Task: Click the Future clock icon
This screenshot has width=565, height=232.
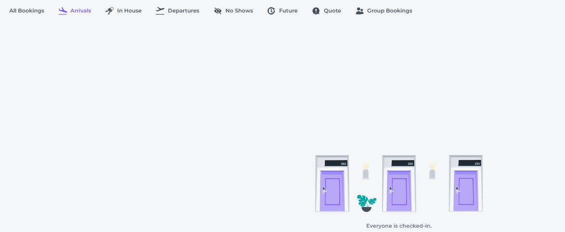Action: (x=271, y=11)
